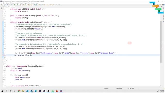
Task: Click the Open Type toolbar icon
Action: tap(28, 5)
